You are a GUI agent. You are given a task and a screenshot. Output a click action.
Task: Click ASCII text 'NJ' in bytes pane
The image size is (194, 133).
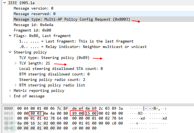point(140,113)
